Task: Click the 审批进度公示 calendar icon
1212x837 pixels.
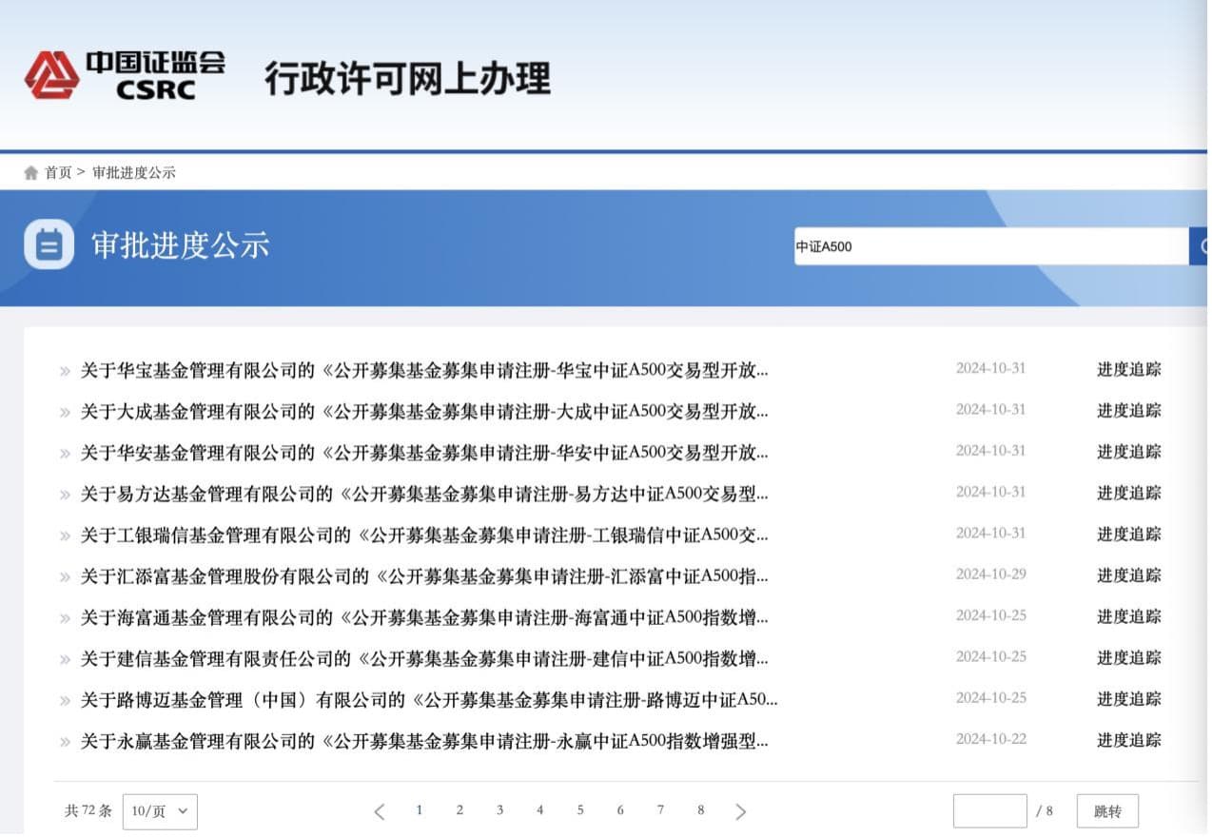Action: pyautogui.click(x=49, y=245)
